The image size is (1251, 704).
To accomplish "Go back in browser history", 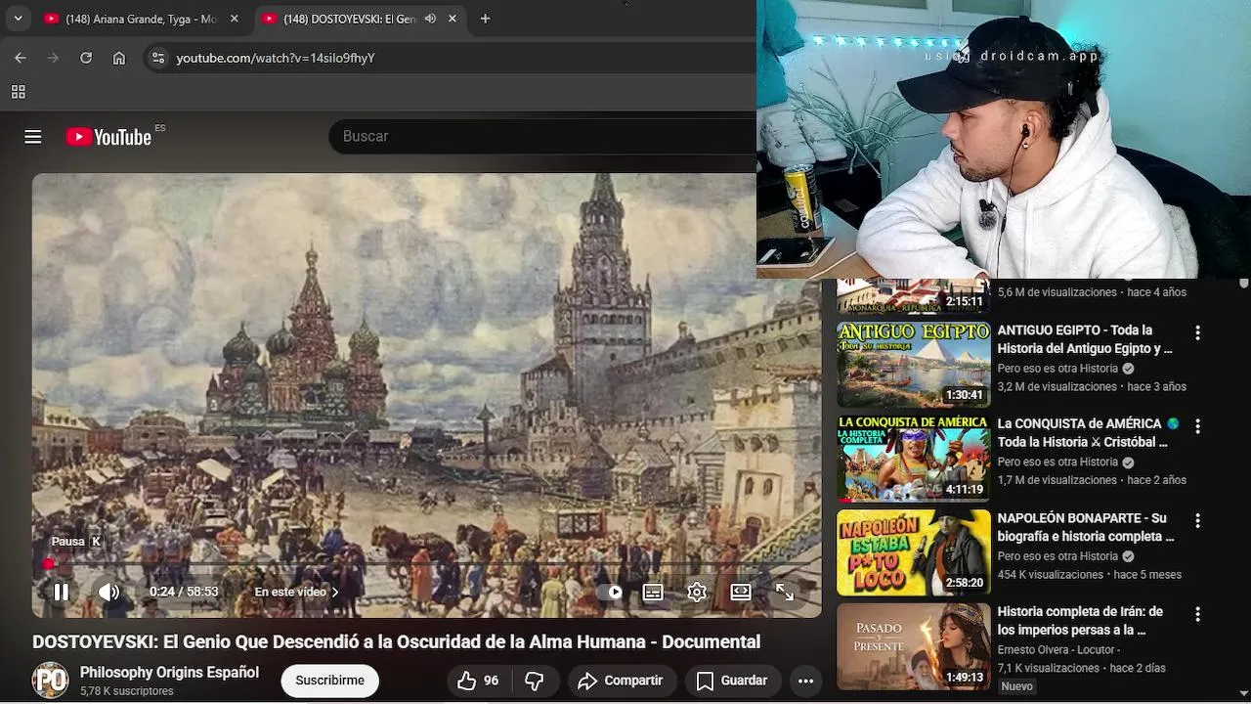I will pos(21,58).
